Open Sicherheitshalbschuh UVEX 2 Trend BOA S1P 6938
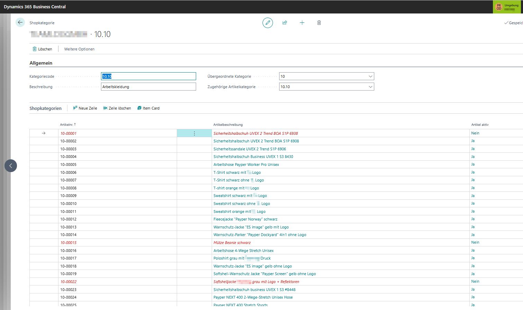The image size is (523, 310). 256,133
